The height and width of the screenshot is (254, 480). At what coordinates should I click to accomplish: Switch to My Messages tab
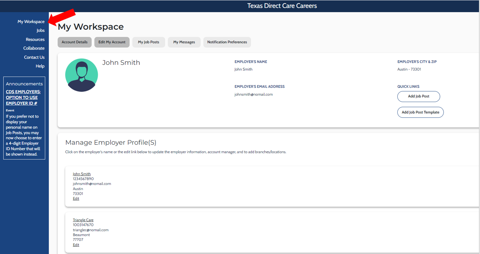pos(184,42)
